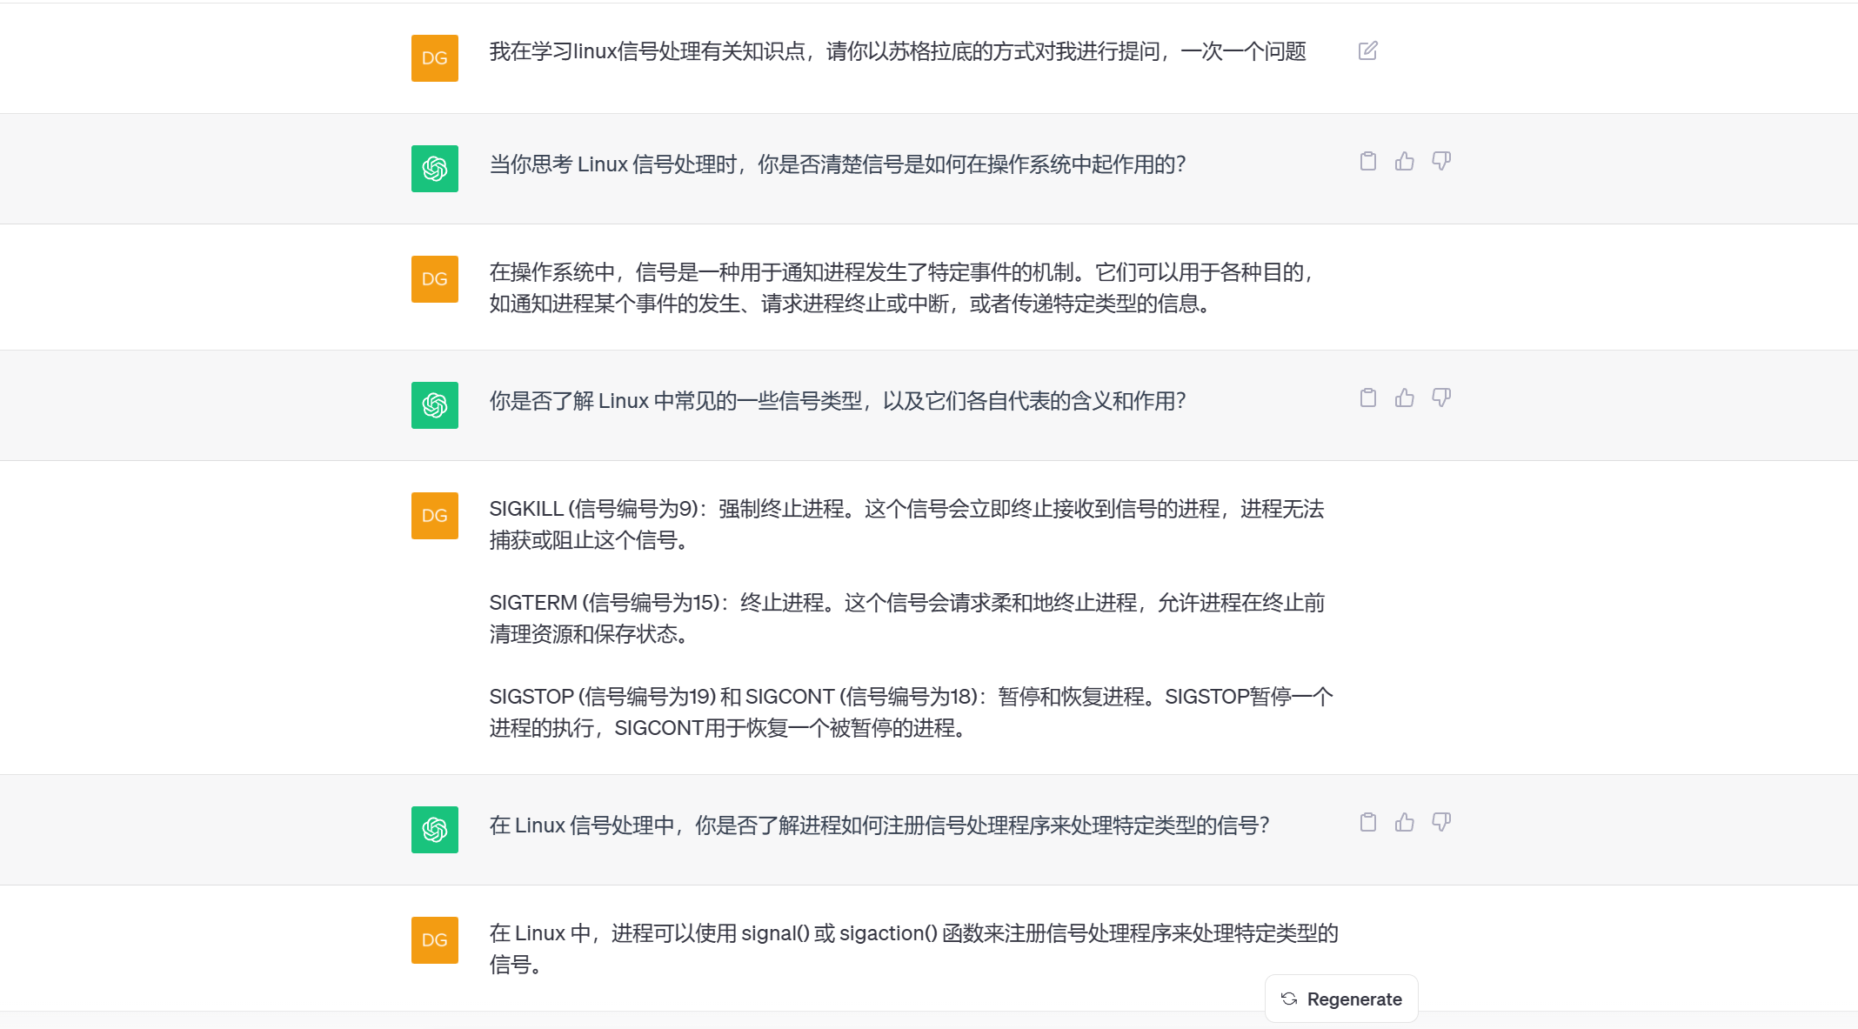
Task: Thumbs up the first assistant question
Action: tap(1405, 161)
